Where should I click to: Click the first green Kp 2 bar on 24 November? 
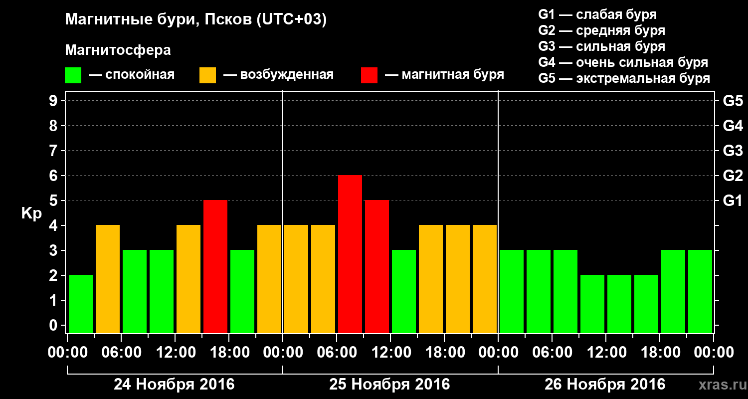point(81,304)
